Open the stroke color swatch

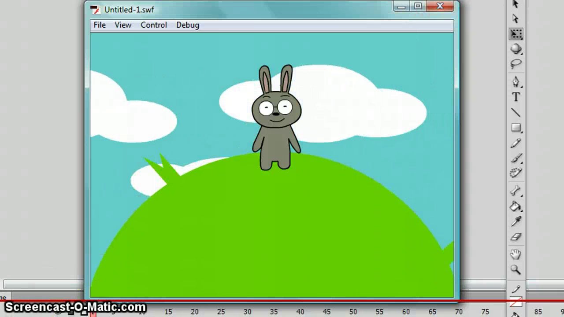tap(516, 302)
